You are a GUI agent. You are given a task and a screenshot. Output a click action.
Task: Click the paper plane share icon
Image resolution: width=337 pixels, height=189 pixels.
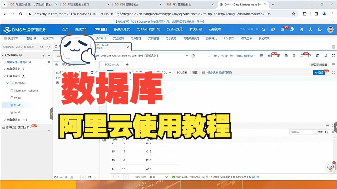(x=325, y=56)
